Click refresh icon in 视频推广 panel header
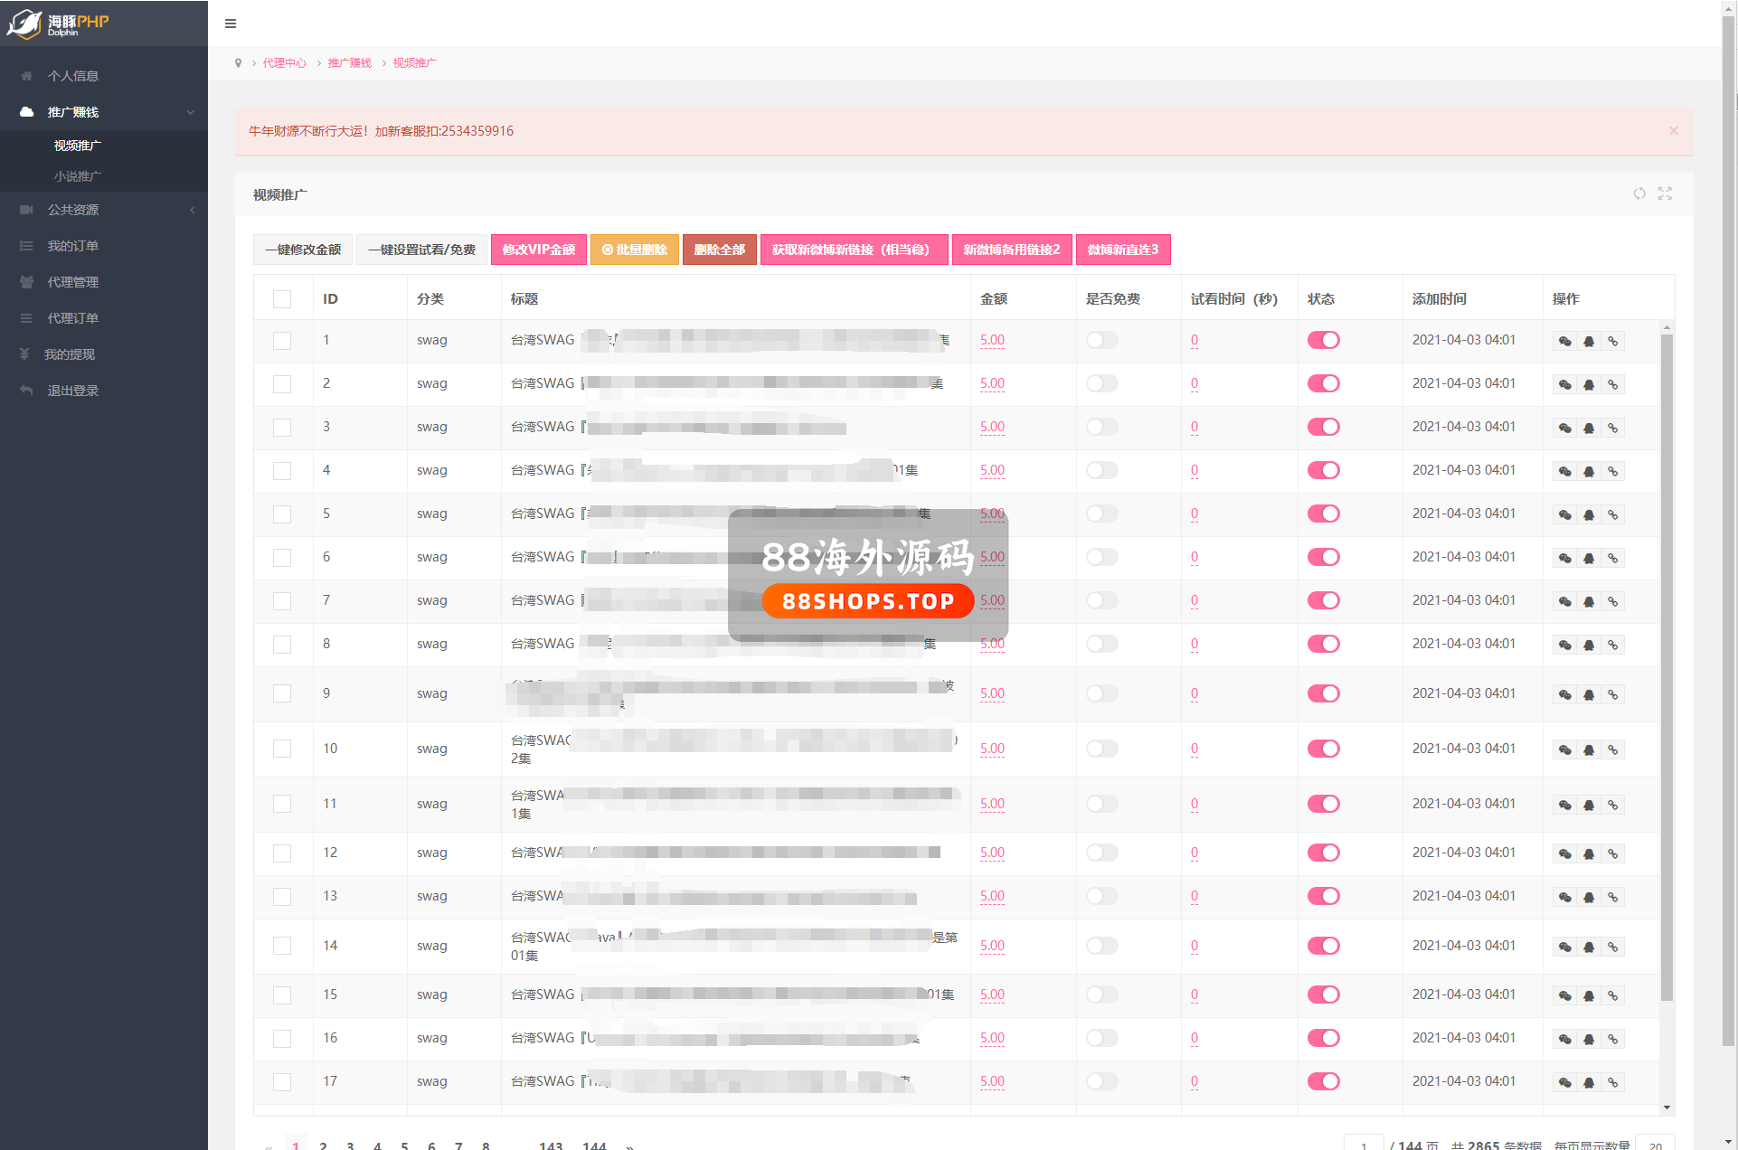Screen dimensions: 1738x1150 click(1639, 193)
